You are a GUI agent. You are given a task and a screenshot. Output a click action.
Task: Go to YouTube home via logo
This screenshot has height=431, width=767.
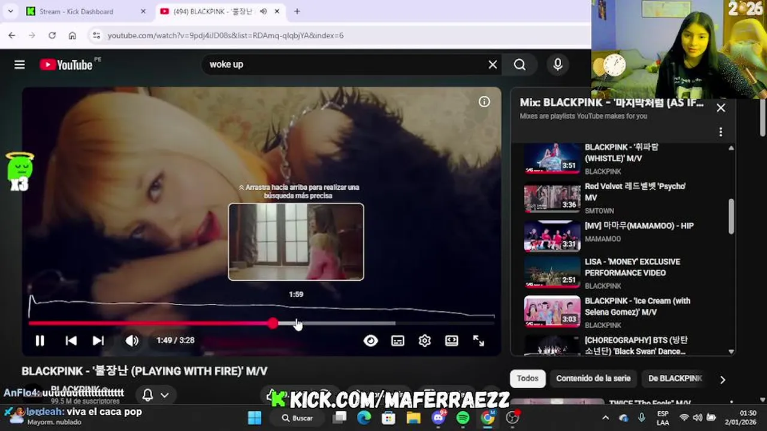[x=67, y=65]
